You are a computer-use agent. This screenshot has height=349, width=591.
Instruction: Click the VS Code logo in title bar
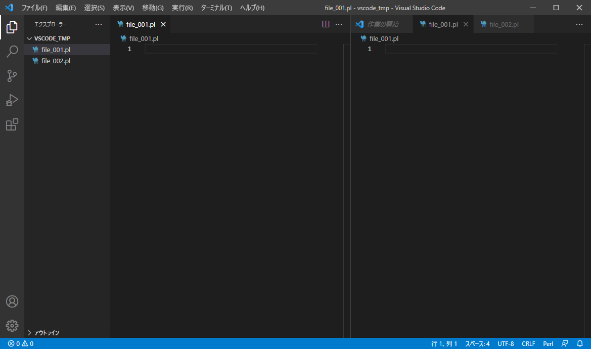pos(9,8)
